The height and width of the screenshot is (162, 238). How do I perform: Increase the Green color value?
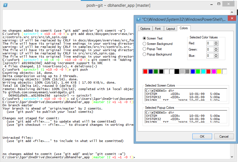(216, 48)
